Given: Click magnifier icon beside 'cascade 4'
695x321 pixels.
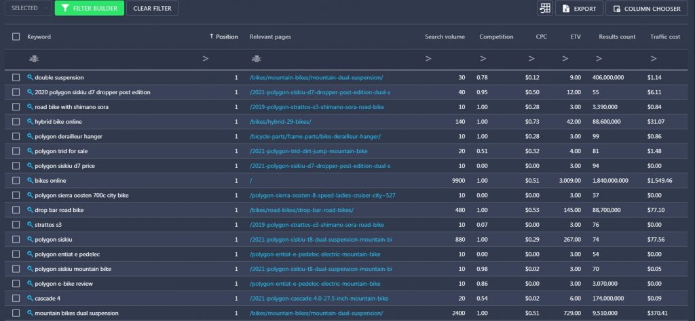Looking at the screenshot, I should tap(30, 299).
